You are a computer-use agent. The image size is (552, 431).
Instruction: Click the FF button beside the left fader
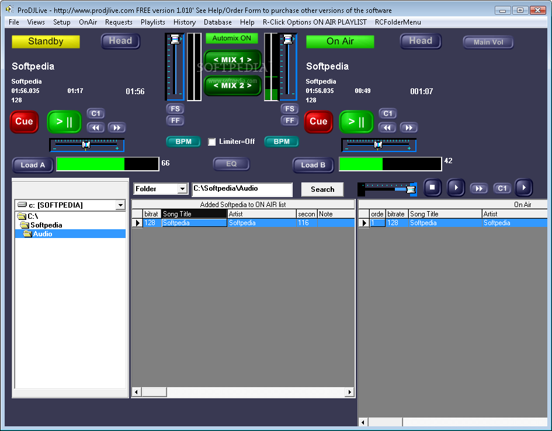point(175,120)
